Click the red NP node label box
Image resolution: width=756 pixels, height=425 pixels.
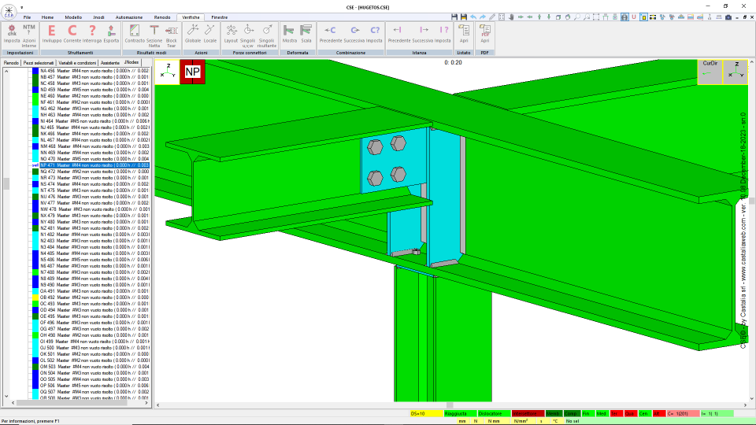[x=192, y=72]
